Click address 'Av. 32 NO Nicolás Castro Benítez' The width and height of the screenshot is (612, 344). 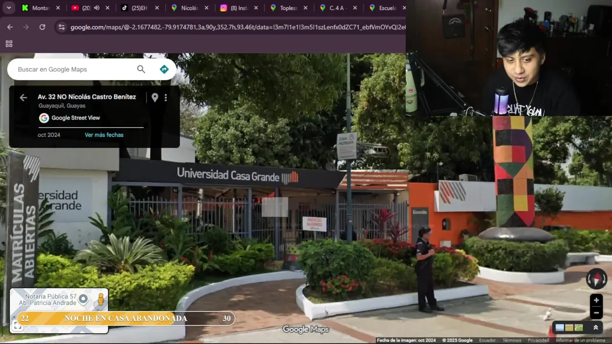87,97
